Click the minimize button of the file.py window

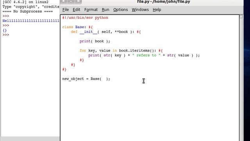click(71, 2)
